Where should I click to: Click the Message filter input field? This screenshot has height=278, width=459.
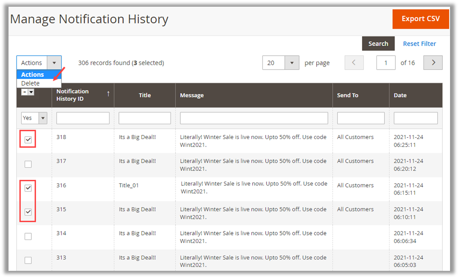coord(254,118)
